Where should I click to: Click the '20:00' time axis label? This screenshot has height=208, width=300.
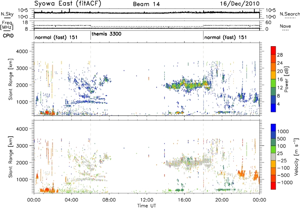[222, 200]
